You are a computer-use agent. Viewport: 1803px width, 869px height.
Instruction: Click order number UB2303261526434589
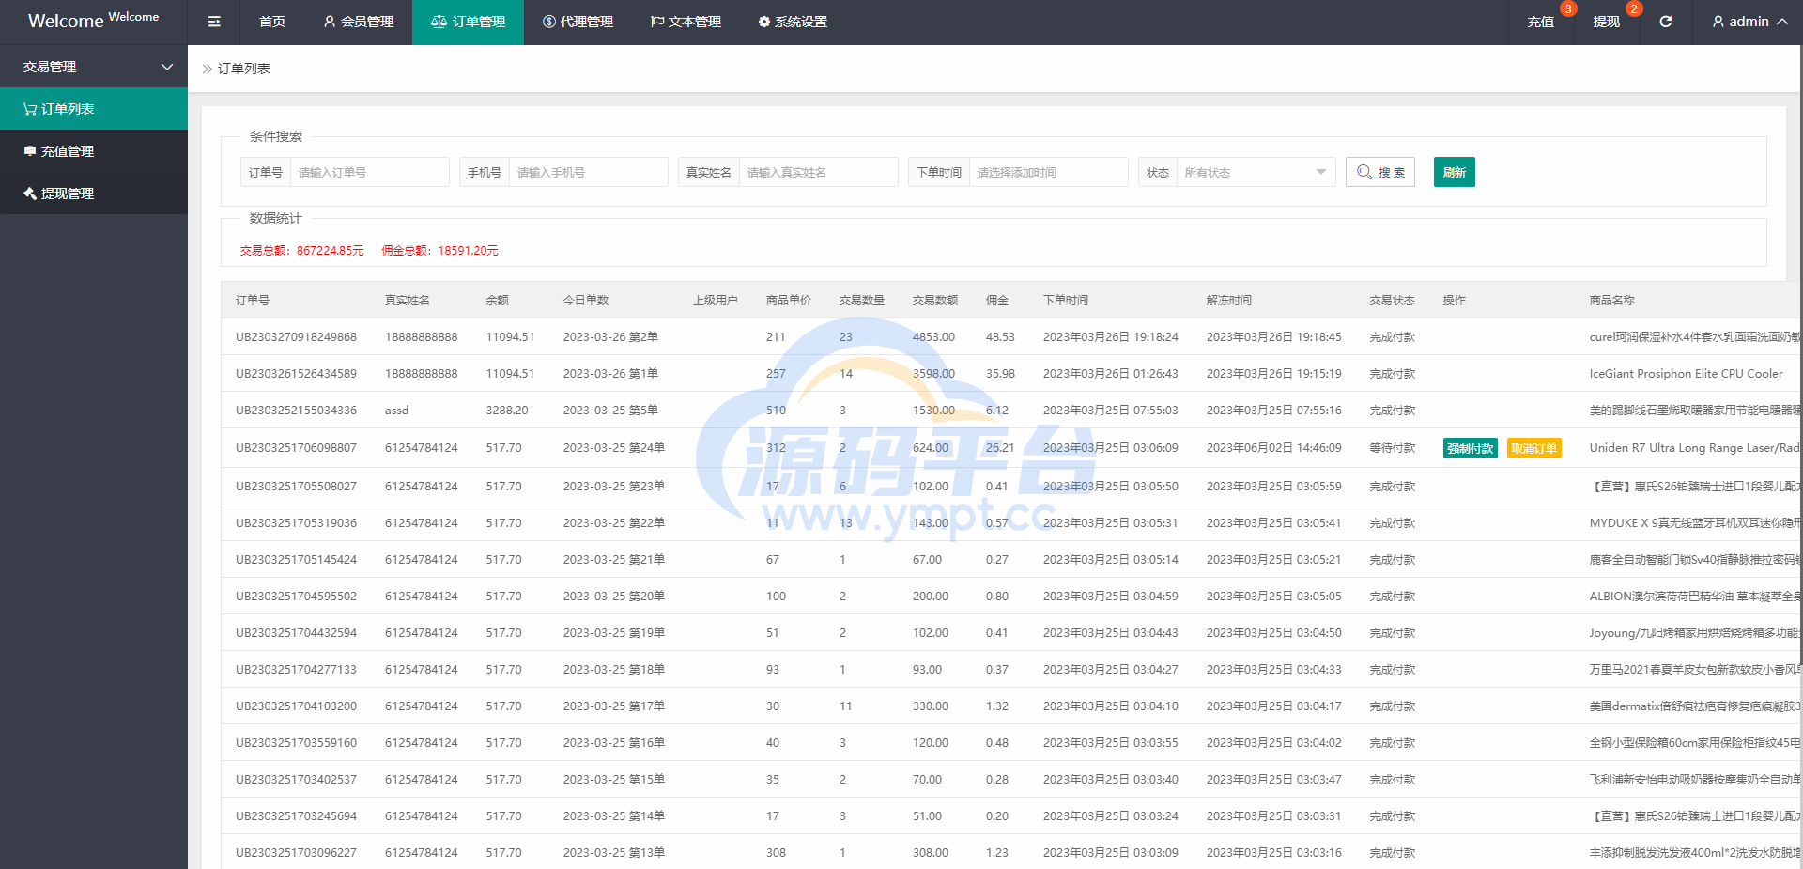pyautogui.click(x=296, y=374)
